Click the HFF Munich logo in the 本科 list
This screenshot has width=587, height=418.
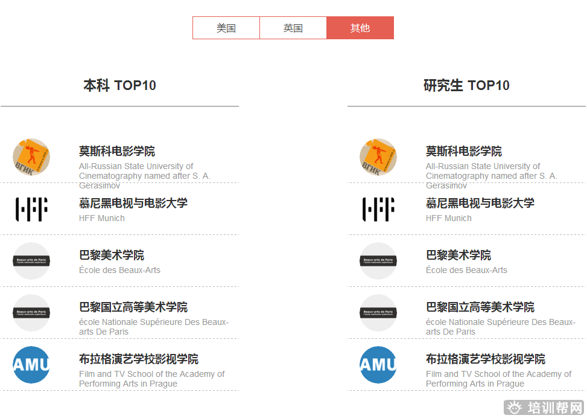coord(31,209)
